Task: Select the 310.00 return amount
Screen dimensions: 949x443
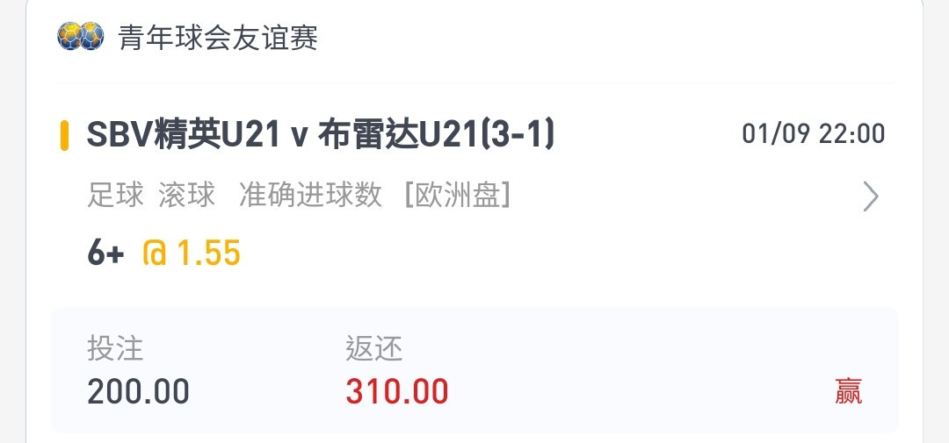Action: coord(397,391)
